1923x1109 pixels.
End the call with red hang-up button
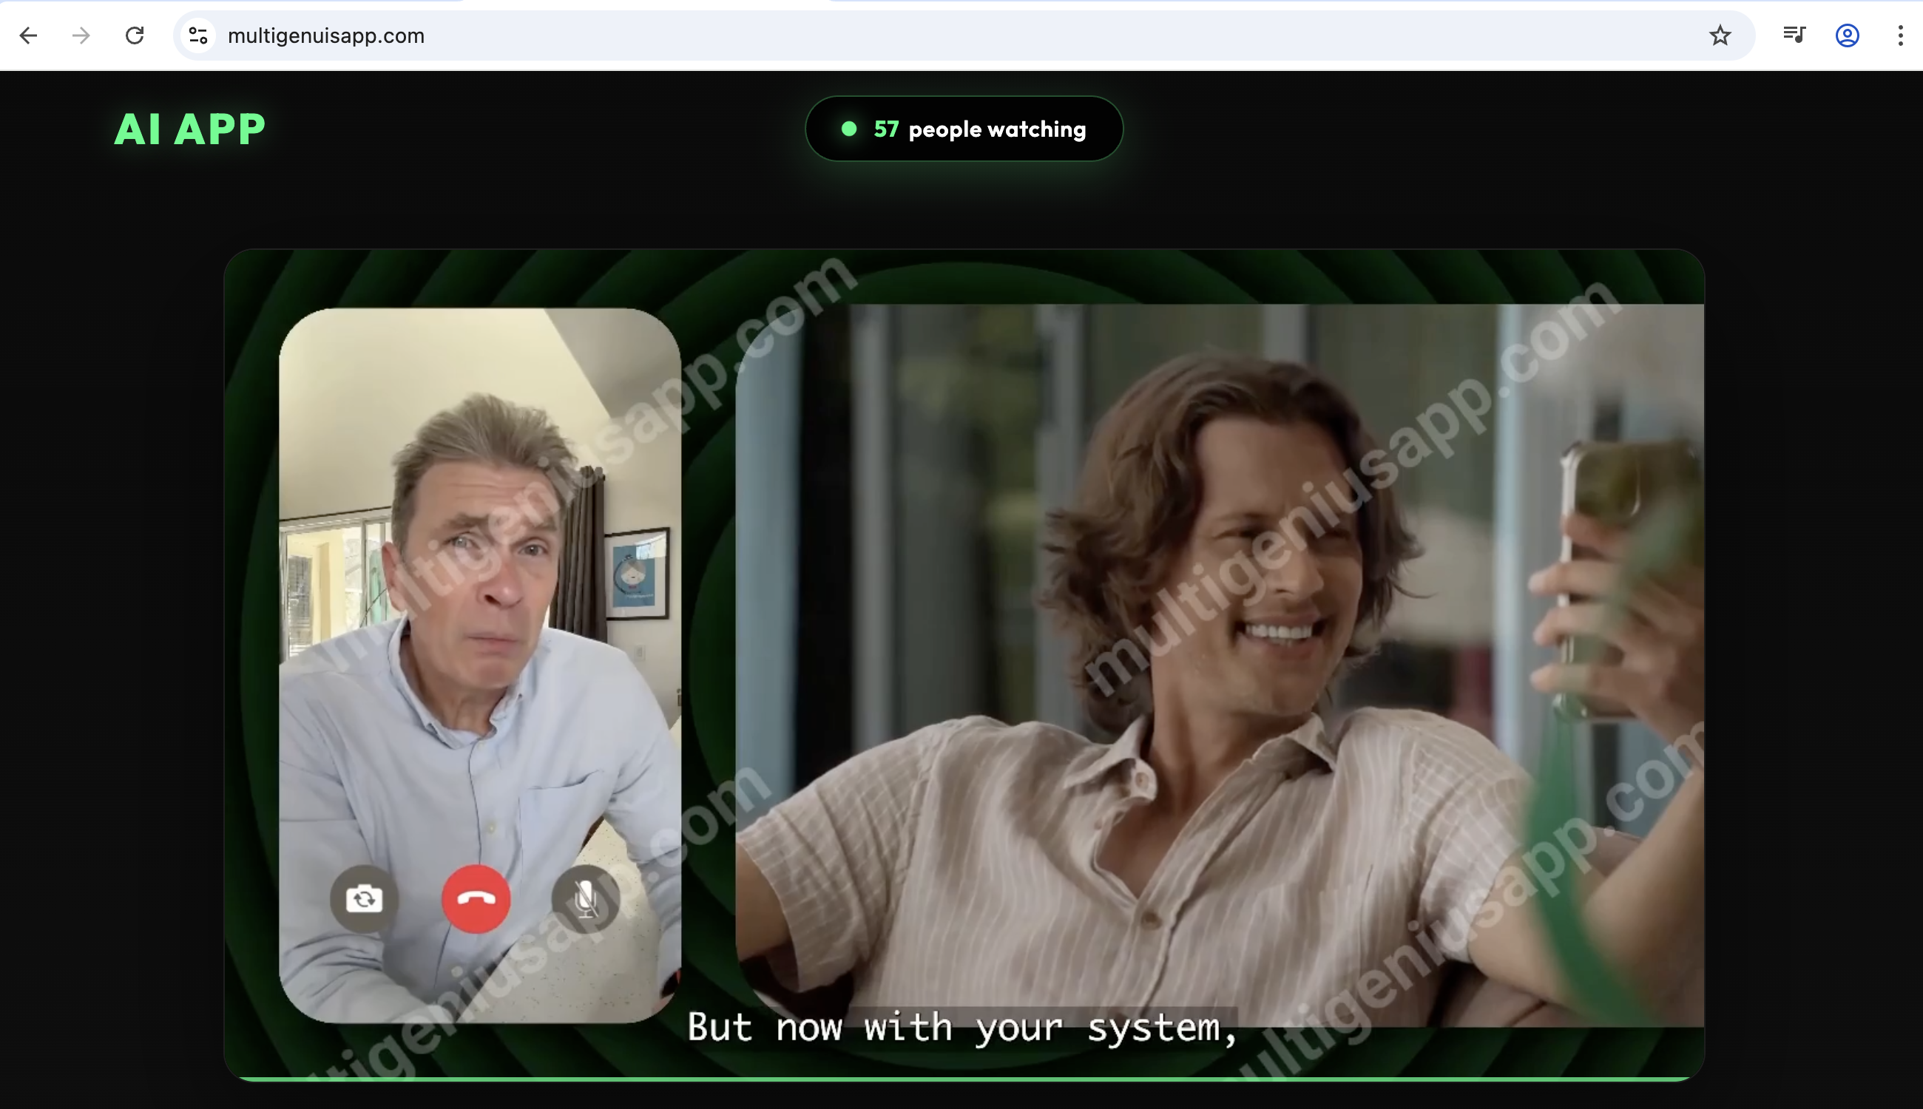pyautogui.click(x=476, y=899)
